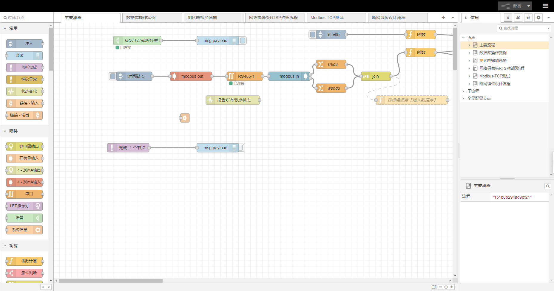Viewport: 554px width, 291px height.
Task: Click the join node on canvas
Action: [376, 76]
